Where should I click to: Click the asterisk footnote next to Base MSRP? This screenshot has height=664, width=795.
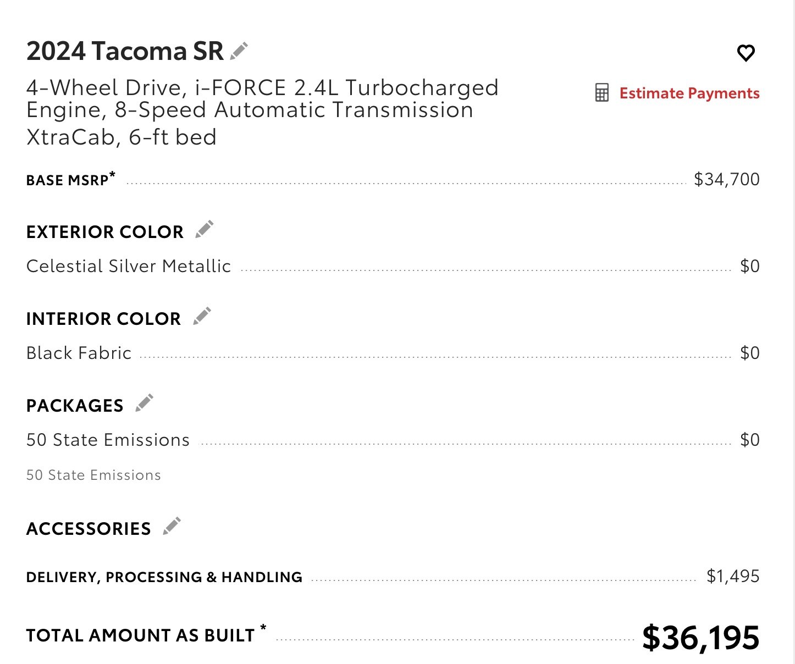[x=113, y=175]
